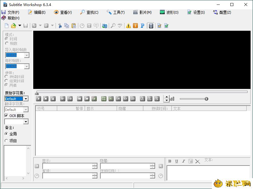253x189 pixels.
Task: Toggle bold text formatting
Action: pyautogui.click(x=170, y=161)
